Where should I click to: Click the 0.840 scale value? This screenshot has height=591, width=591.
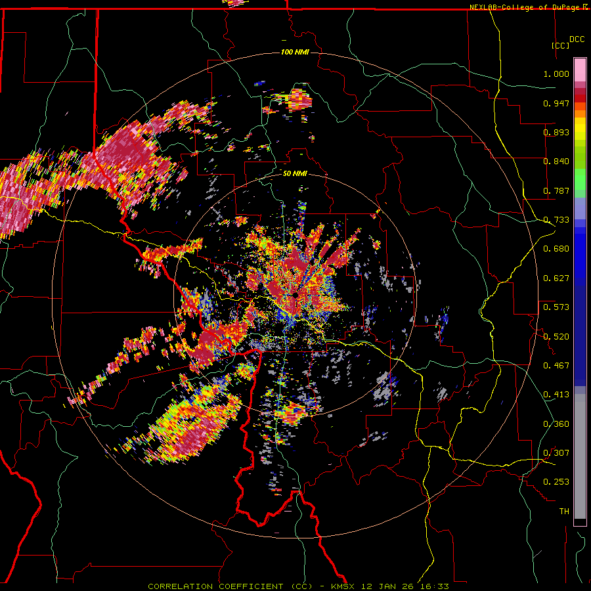pyautogui.click(x=556, y=162)
